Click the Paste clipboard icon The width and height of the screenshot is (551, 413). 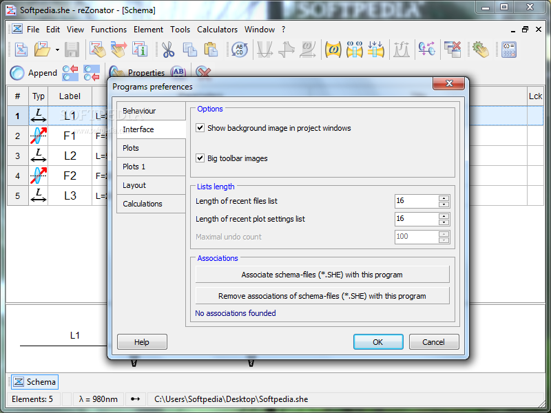pos(211,50)
